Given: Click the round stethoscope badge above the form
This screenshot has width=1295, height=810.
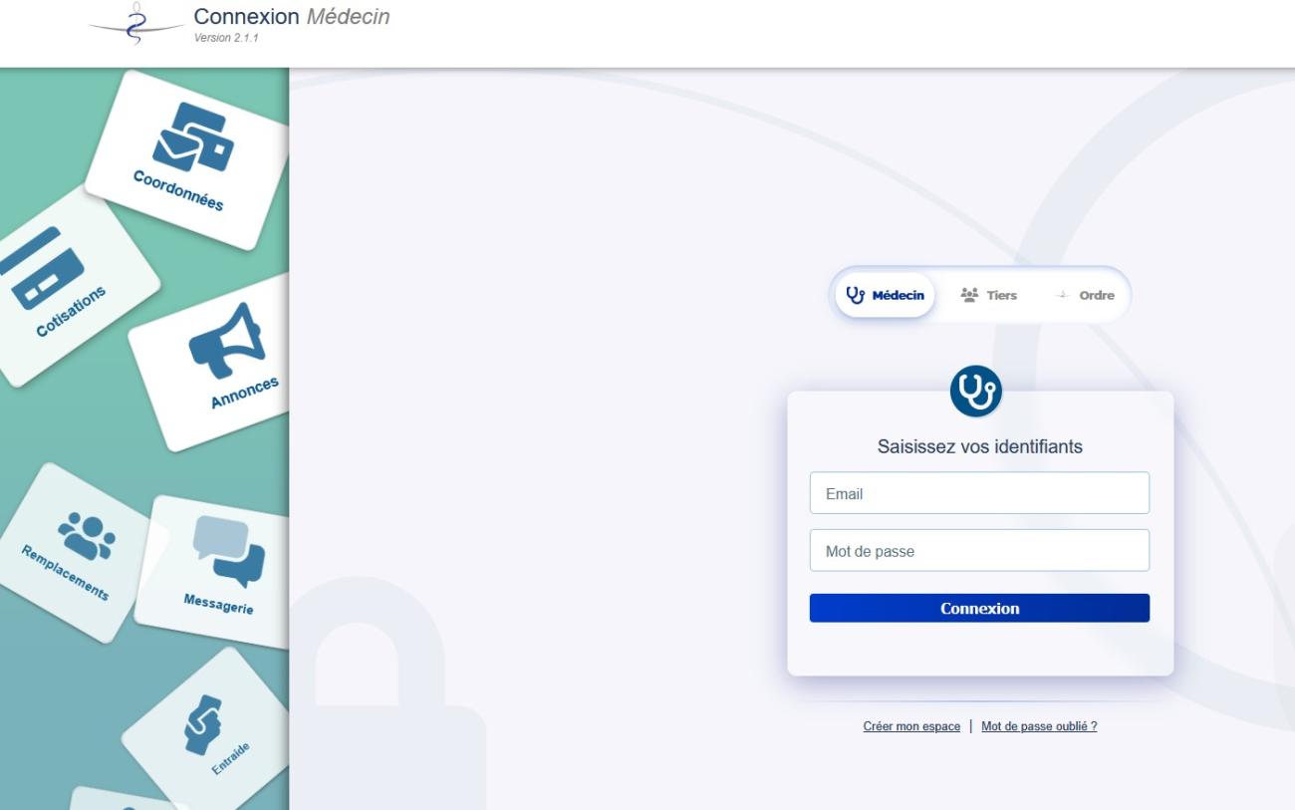Looking at the screenshot, I should pyautogui.click(x=975, y=392).
